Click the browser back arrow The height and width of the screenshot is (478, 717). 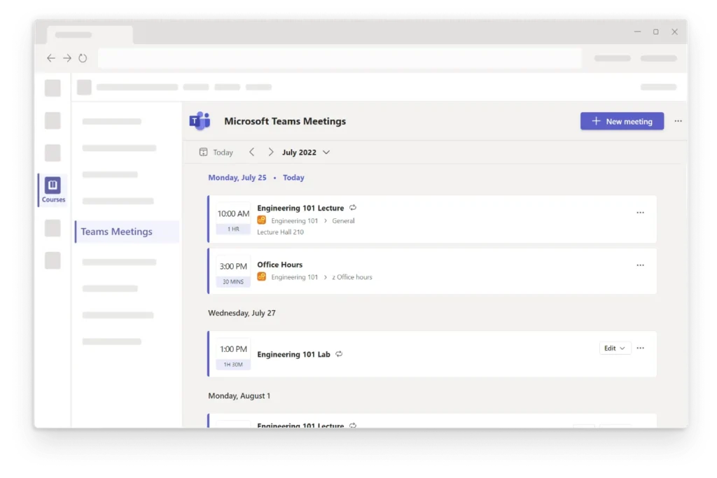(50, 58)
